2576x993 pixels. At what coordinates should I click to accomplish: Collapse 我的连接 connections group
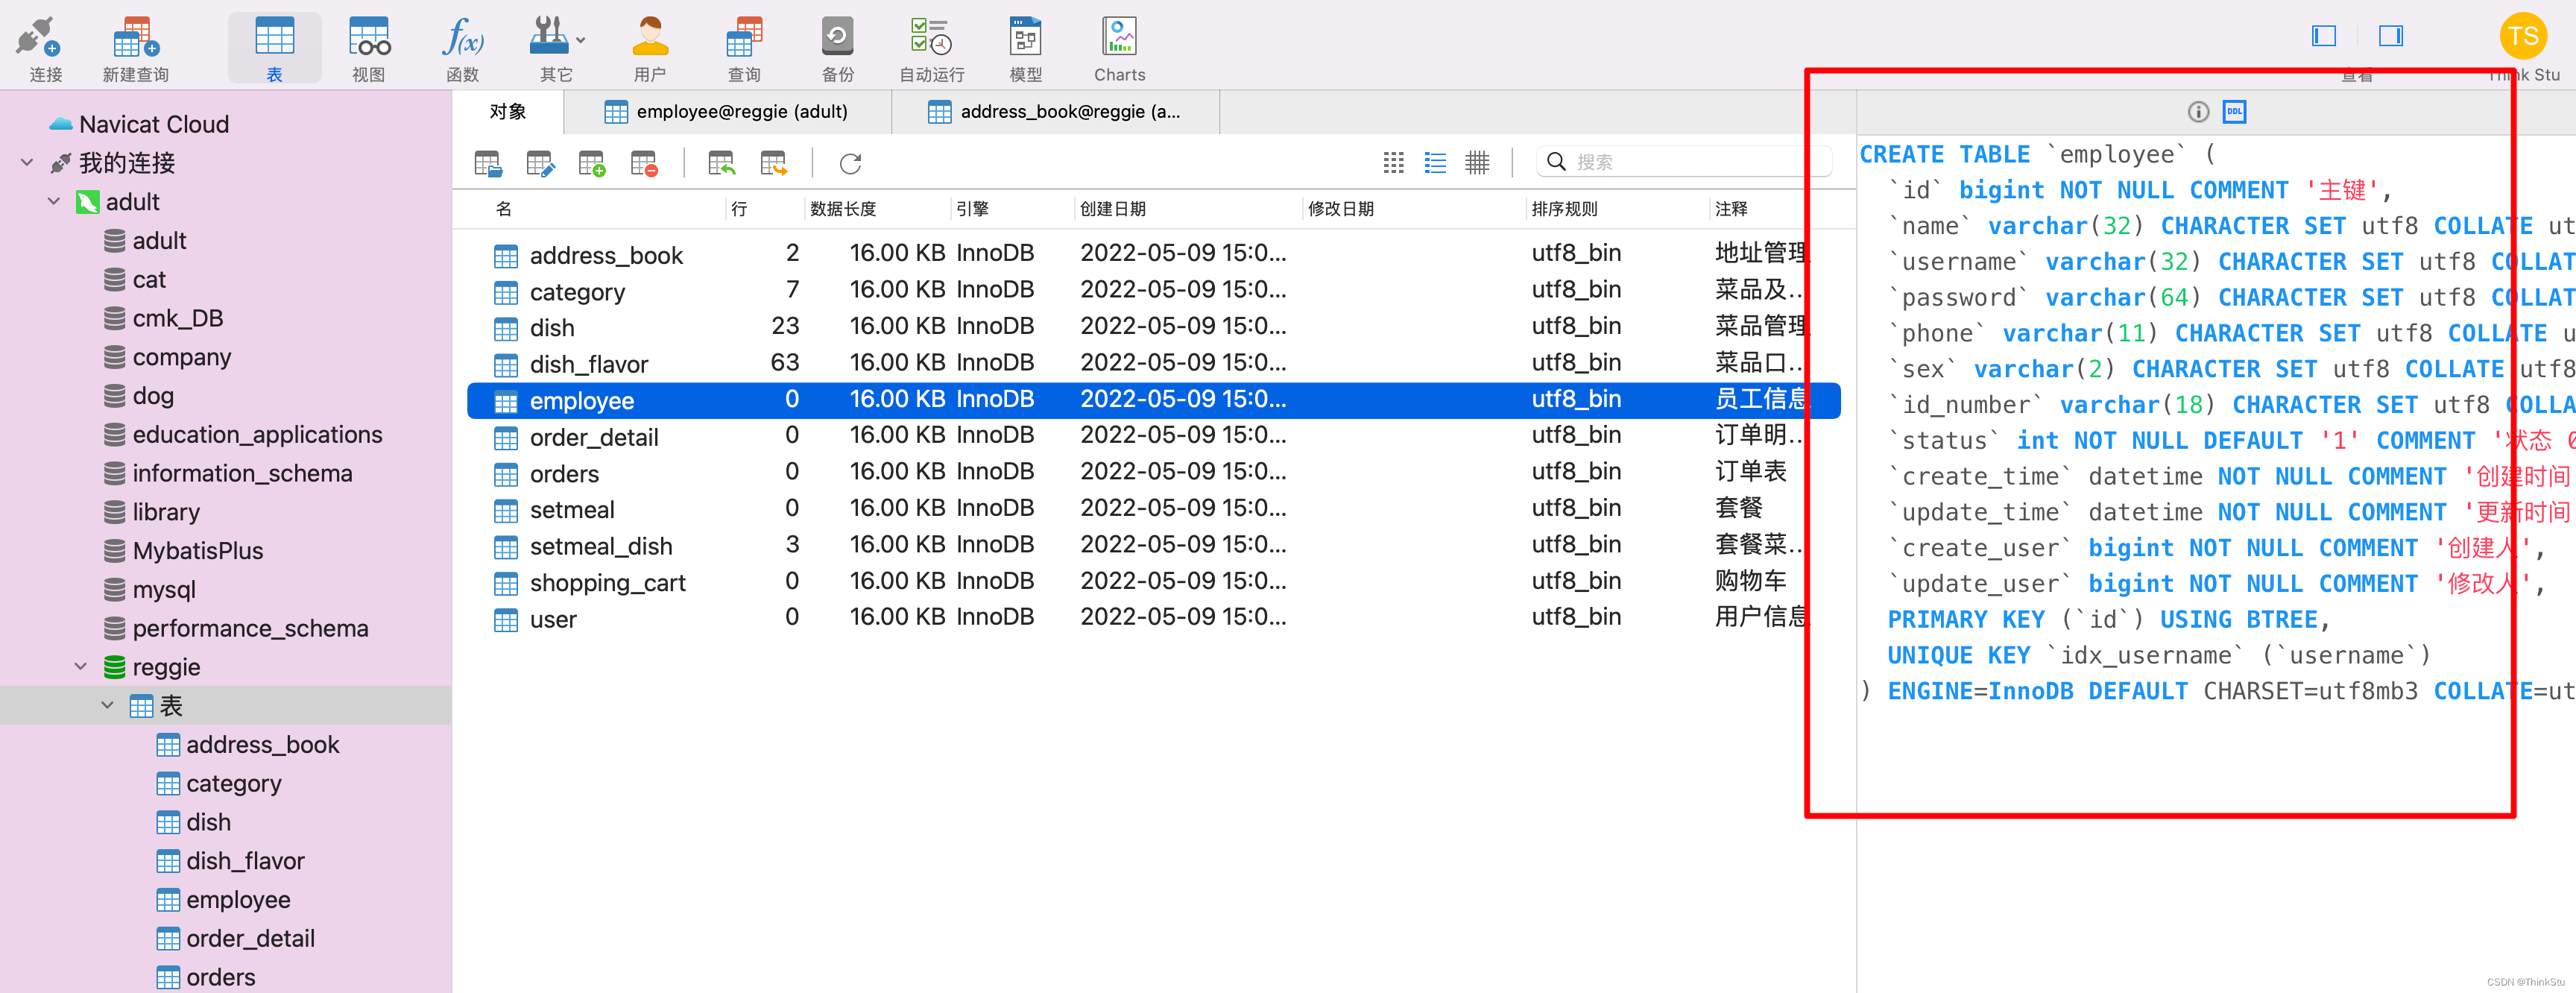click(27, 163)
